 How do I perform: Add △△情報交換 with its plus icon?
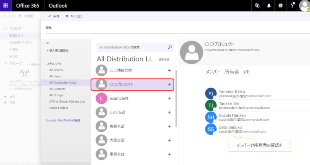coord(169,70)
